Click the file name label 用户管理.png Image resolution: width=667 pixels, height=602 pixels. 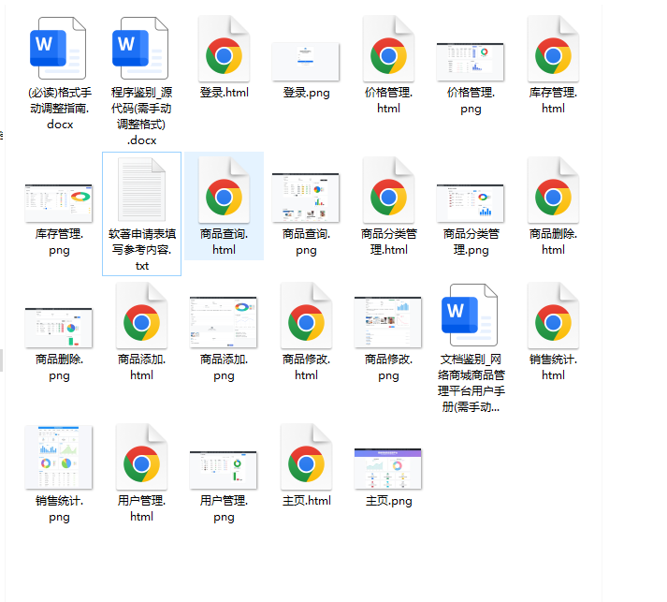point(224,508)
